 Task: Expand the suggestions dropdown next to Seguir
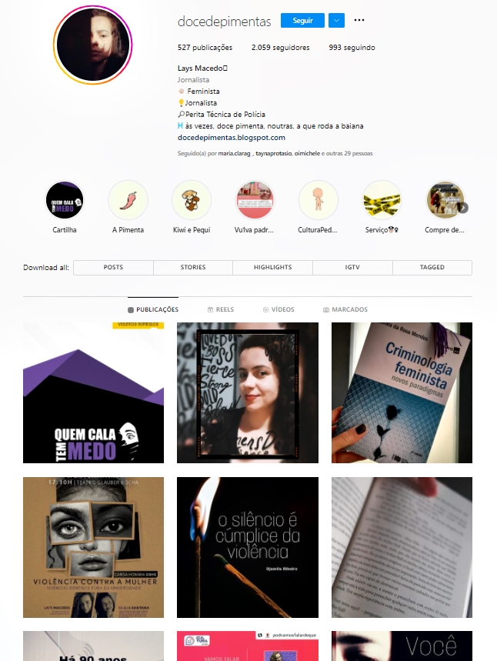point(336,20)
